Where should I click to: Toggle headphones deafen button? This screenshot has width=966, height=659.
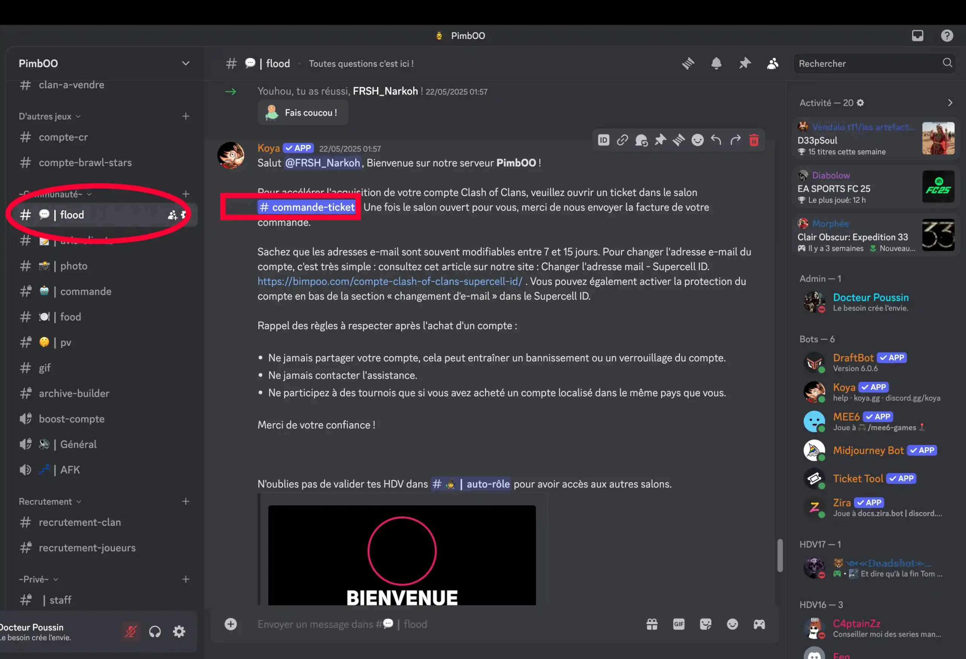point(155,631)
